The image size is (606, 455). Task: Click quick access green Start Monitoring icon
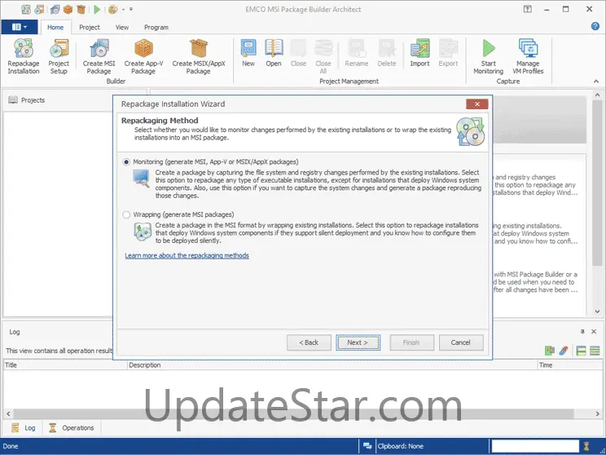click(x=97, y=9)
